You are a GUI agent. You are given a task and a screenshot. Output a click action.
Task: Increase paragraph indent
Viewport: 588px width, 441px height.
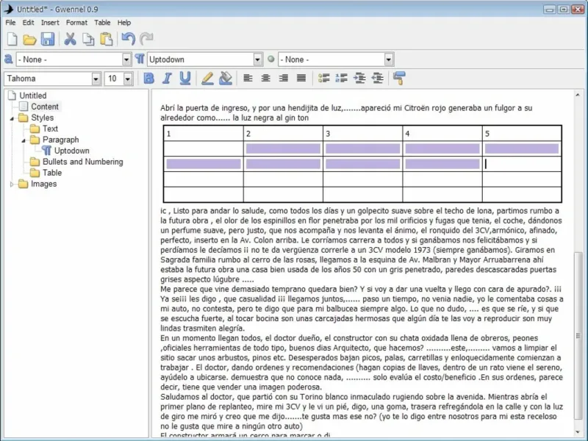359,78
